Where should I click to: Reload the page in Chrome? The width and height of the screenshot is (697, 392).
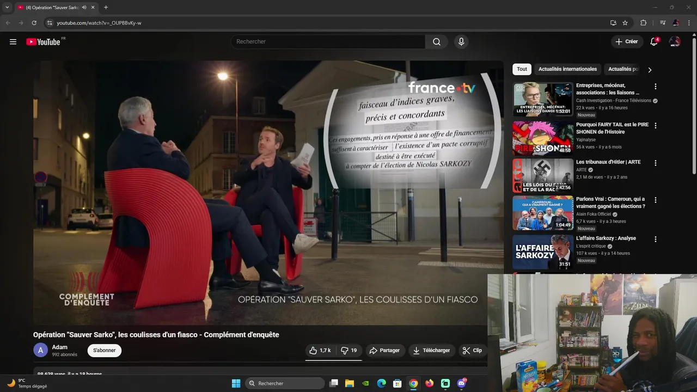[34, 23]
